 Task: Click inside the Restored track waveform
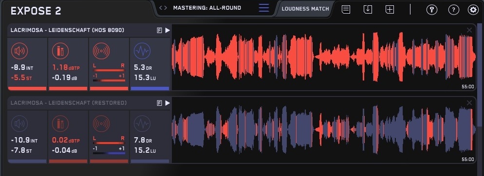point(324,130)
